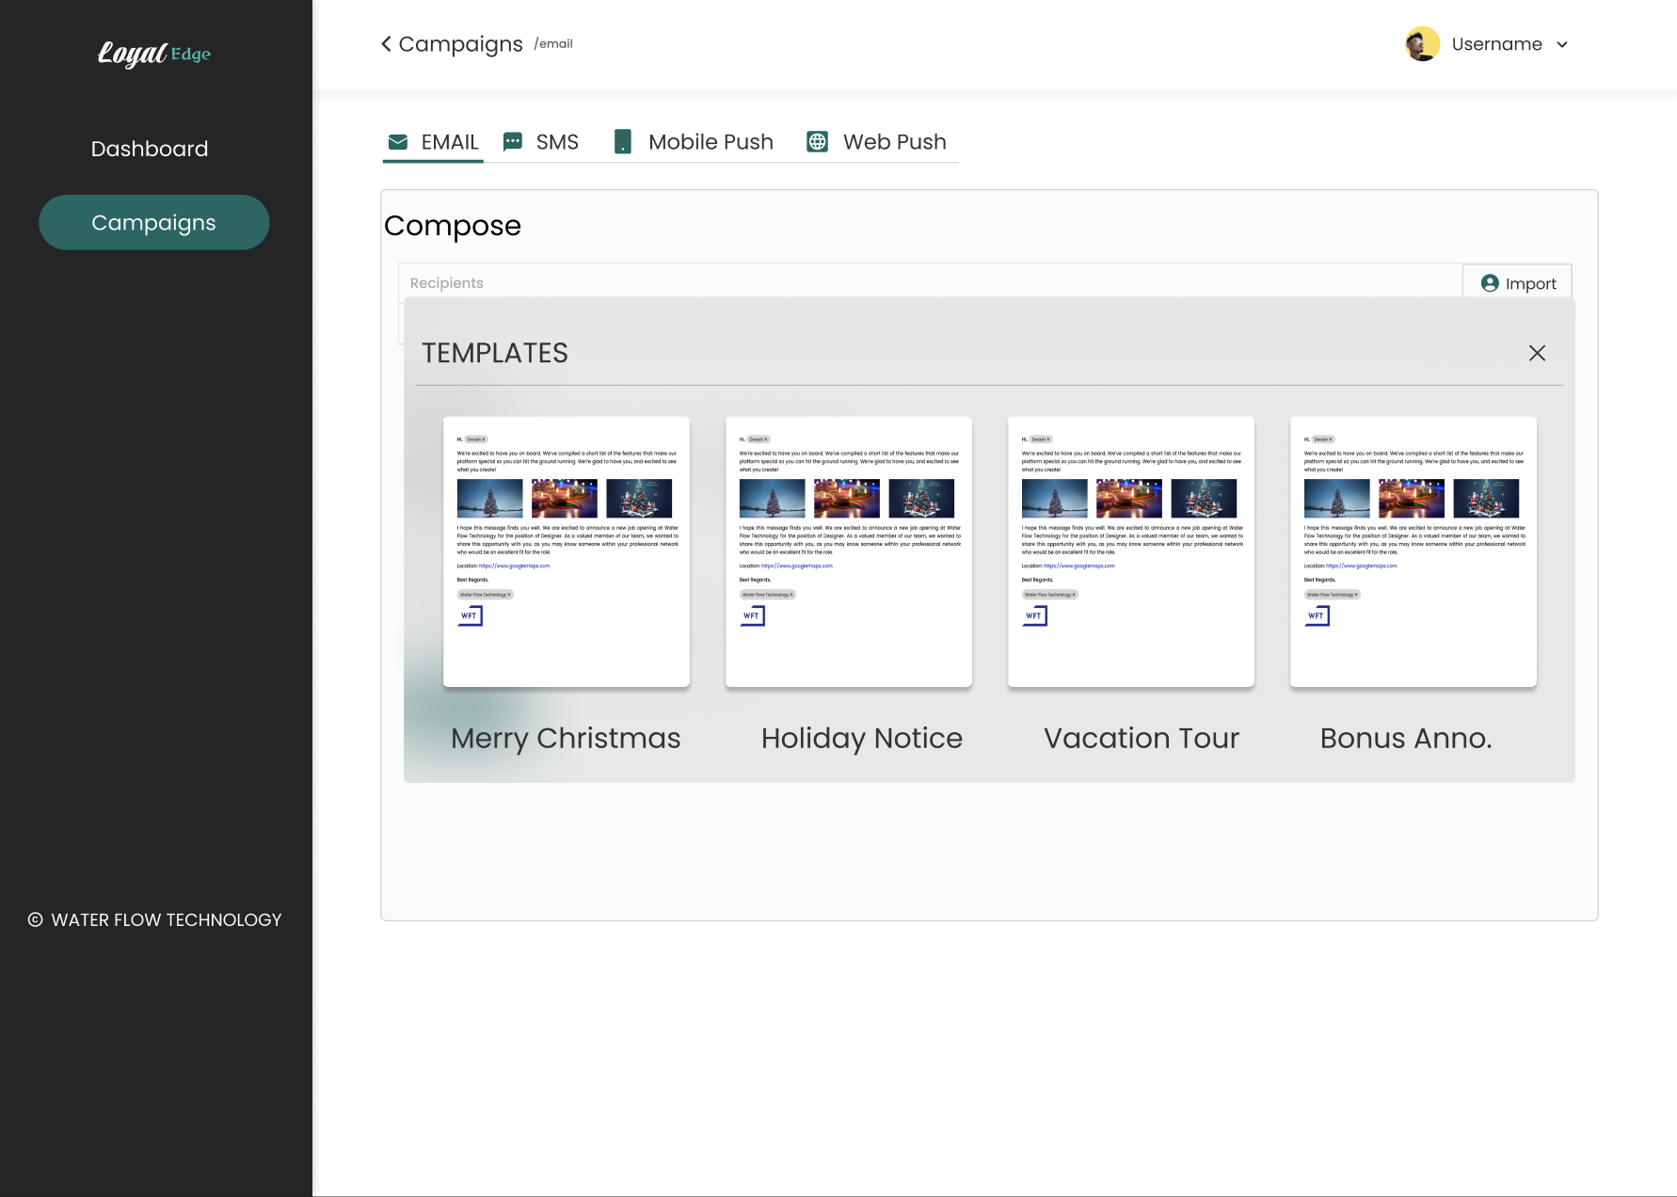Switch to the SMS tab
Viewport: 1677px width, 1197px height.
541,142
